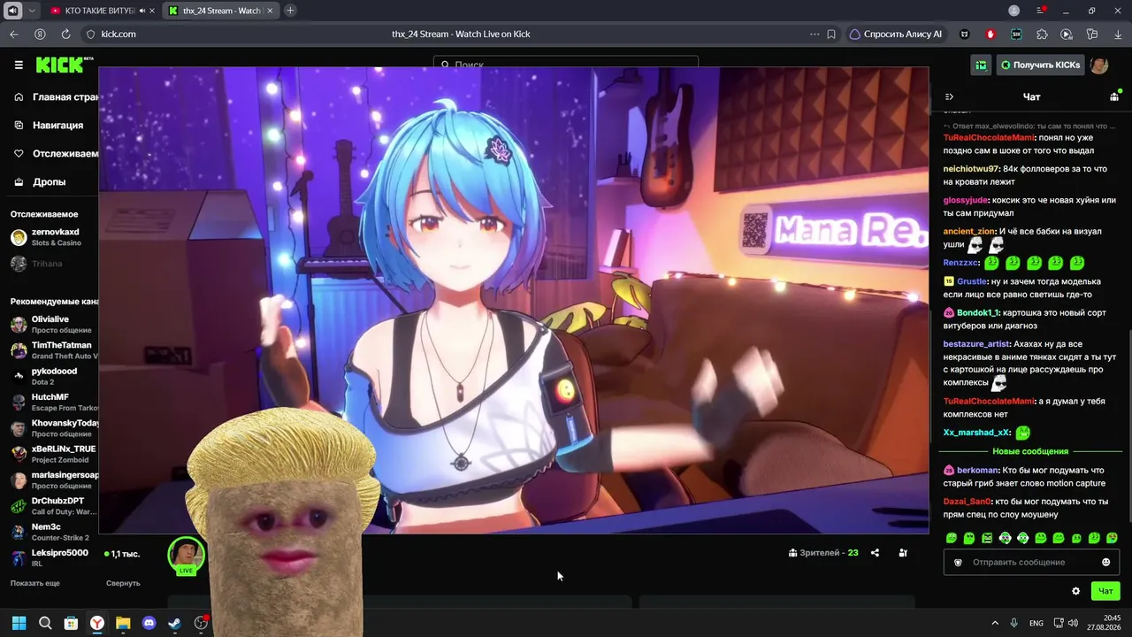Open chat settings gear

coord(1076,591)
